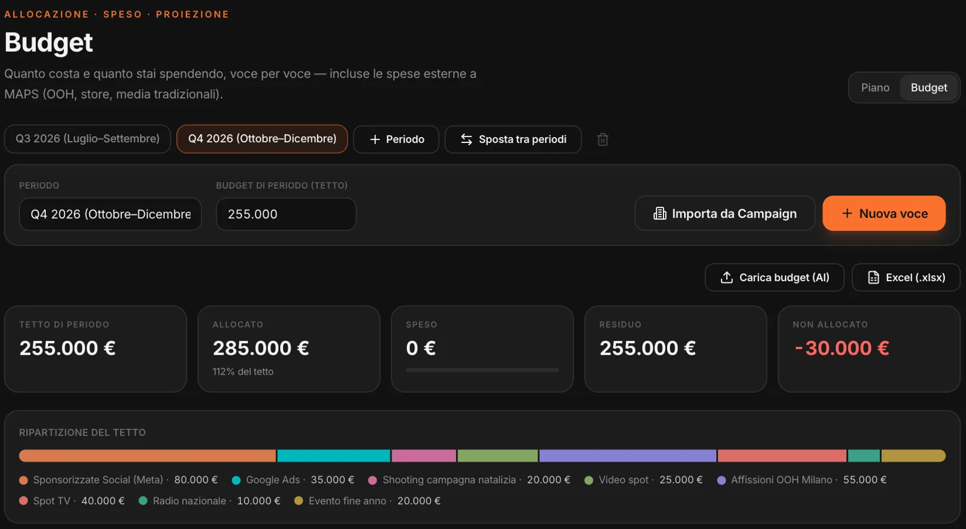Switch to the Piano view
The width and height of the screenshot is (966, 529).
pyautogui.click(x=875, y=88)
